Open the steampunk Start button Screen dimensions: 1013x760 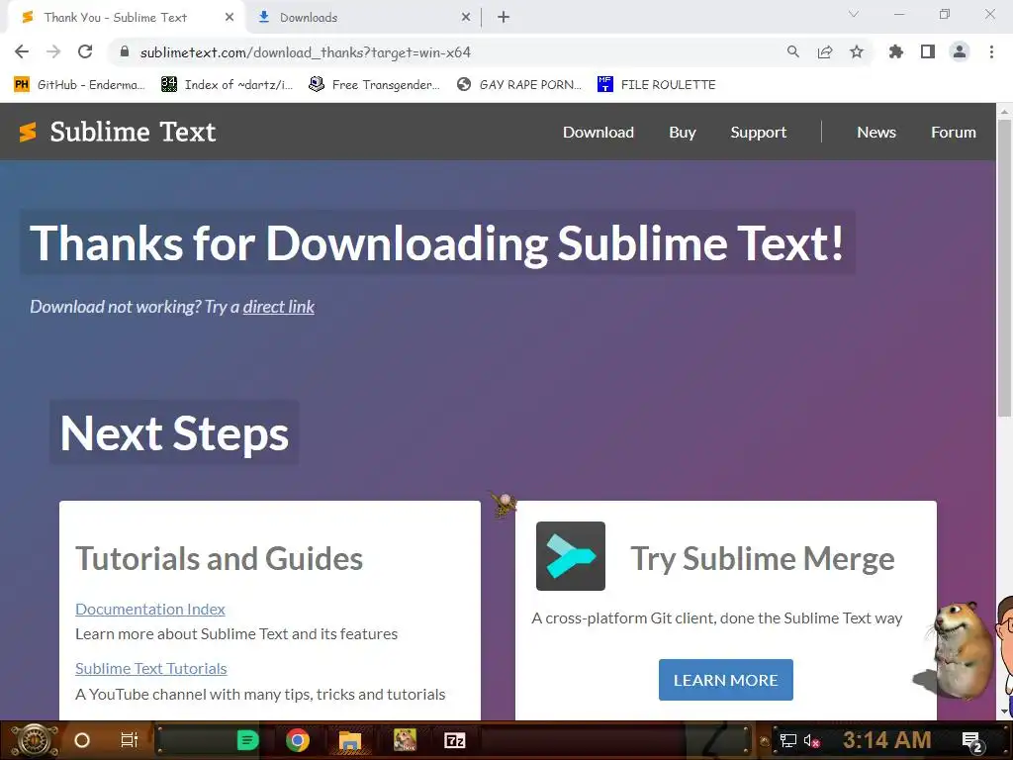(x=33, y=740)
